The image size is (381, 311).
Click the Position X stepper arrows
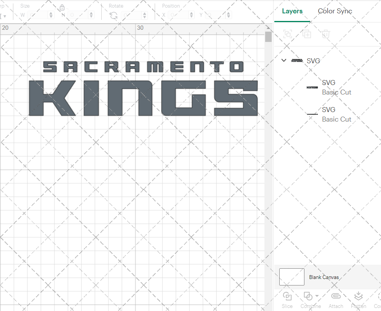pyautogui.click(x=192, y=15)
